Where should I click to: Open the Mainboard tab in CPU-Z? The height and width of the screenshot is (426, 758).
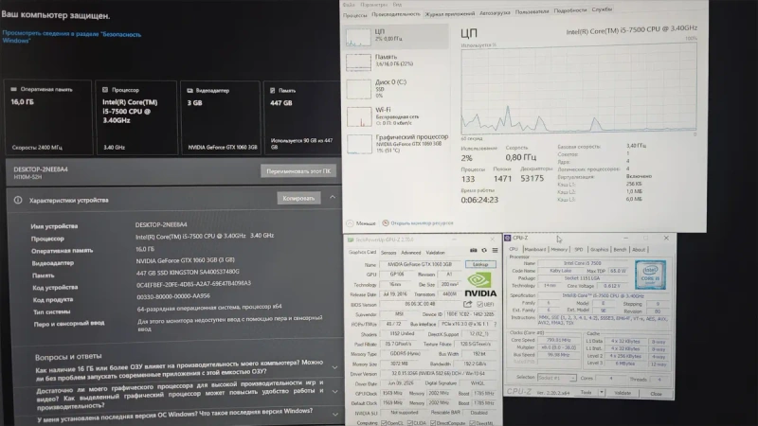coord(534,250)
